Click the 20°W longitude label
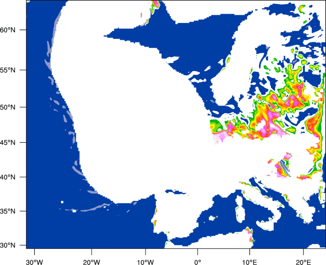This screenshot has height=265, width=326. pos(92,262)
